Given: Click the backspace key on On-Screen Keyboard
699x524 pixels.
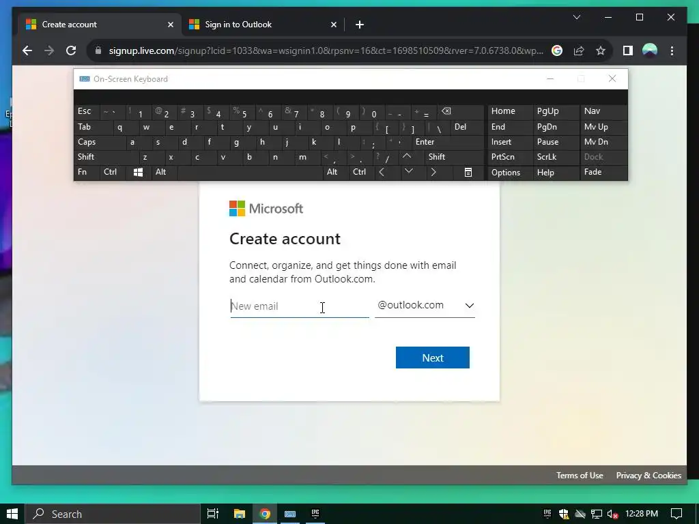Looking at the screenshot, I should click(x=462, y=111).
